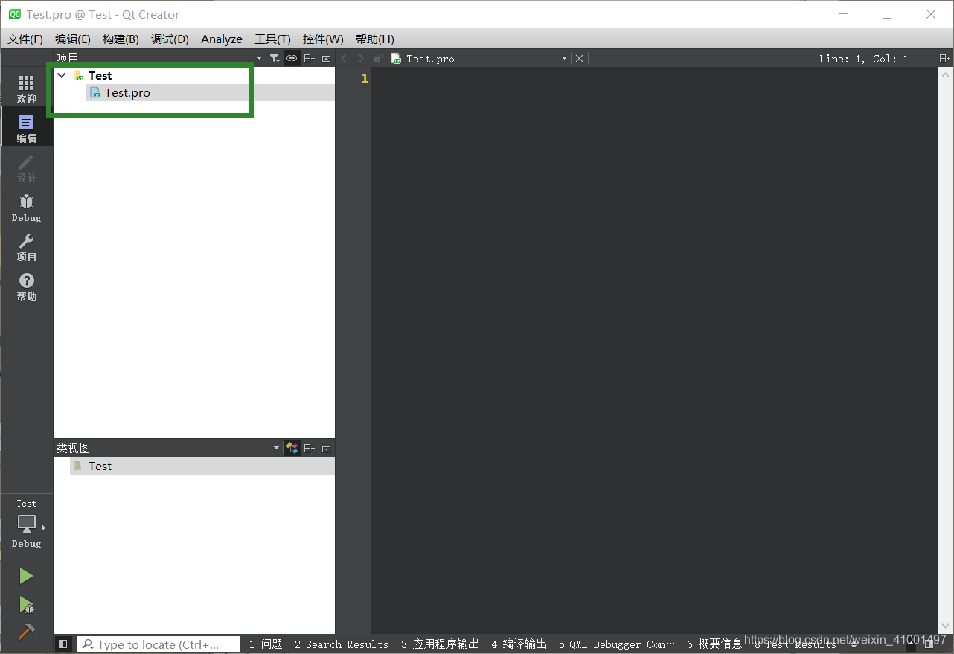Run the project with green play button
Viewport: 954px width, 654px height.
pos(27,575)
